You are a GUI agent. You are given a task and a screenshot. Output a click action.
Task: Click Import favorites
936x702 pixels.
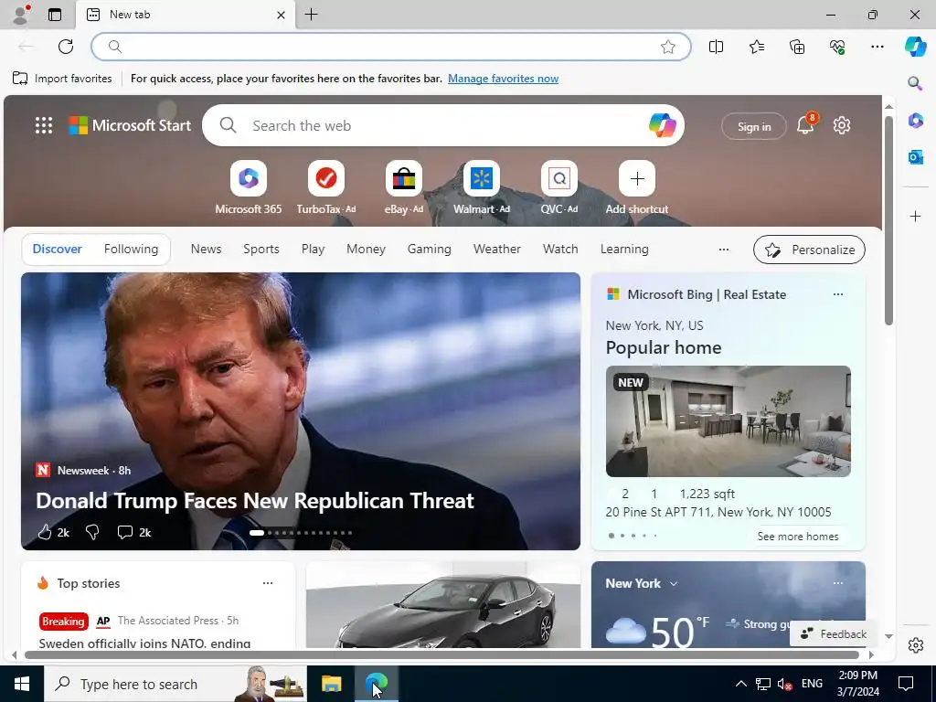coord(62,79)
